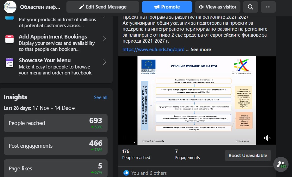The height and width of the screenshot is (177, 292).
Task: Open the eufunds.bg/oprd link
Action: click(x=153, y=50)
